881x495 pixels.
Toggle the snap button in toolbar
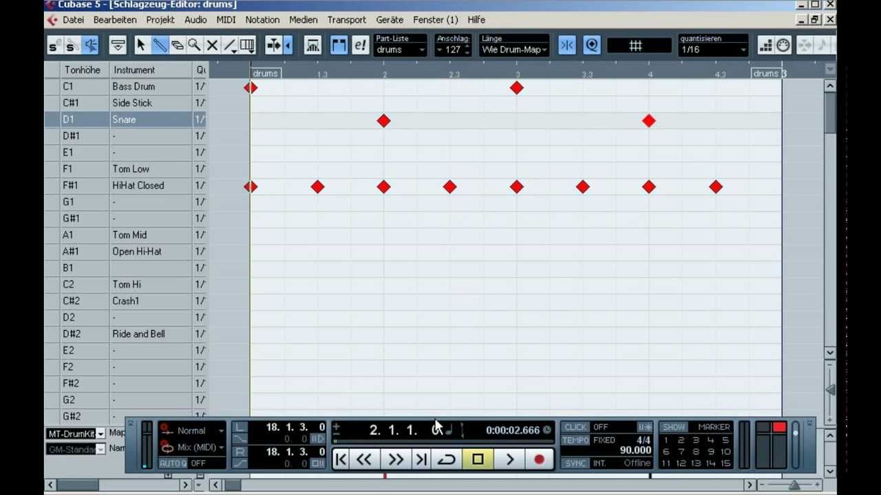pyautogui.click(x=567, y=45)
